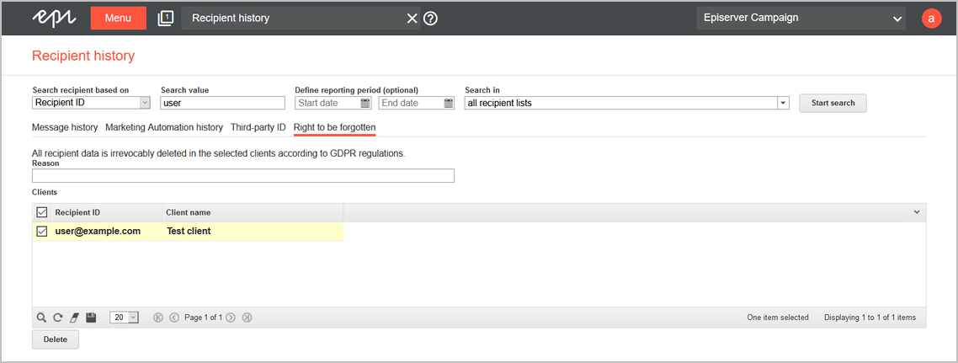Open the Search in recipient lists dropdown
The width and height of the screenshot is (958, 363).
pos(783,103)
